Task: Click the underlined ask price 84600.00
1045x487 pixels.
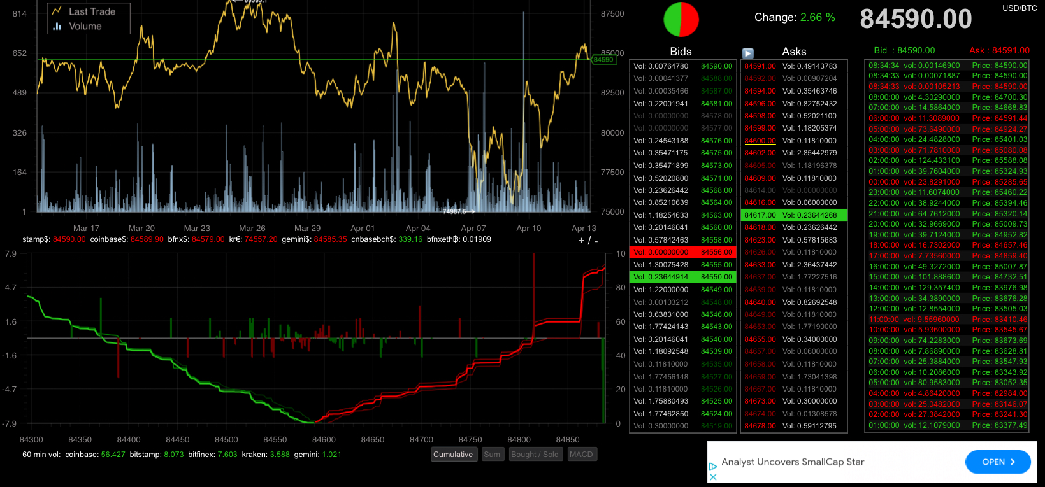Action: (x=760, y=141)
